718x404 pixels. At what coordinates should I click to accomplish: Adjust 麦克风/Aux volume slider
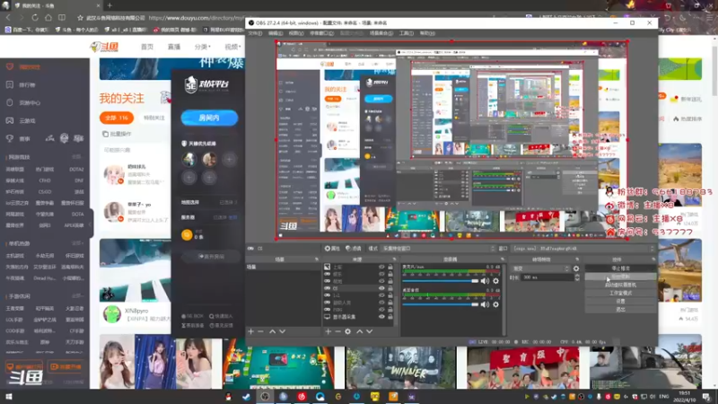440,281
